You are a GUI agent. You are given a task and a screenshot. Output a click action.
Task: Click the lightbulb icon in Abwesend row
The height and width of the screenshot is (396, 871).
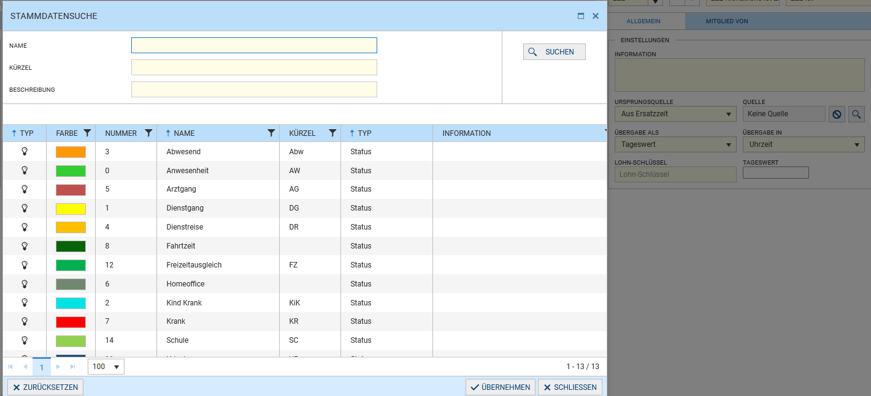coord(25,151)
